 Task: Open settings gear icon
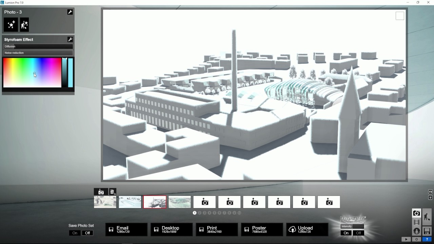(x=417, y=239)
